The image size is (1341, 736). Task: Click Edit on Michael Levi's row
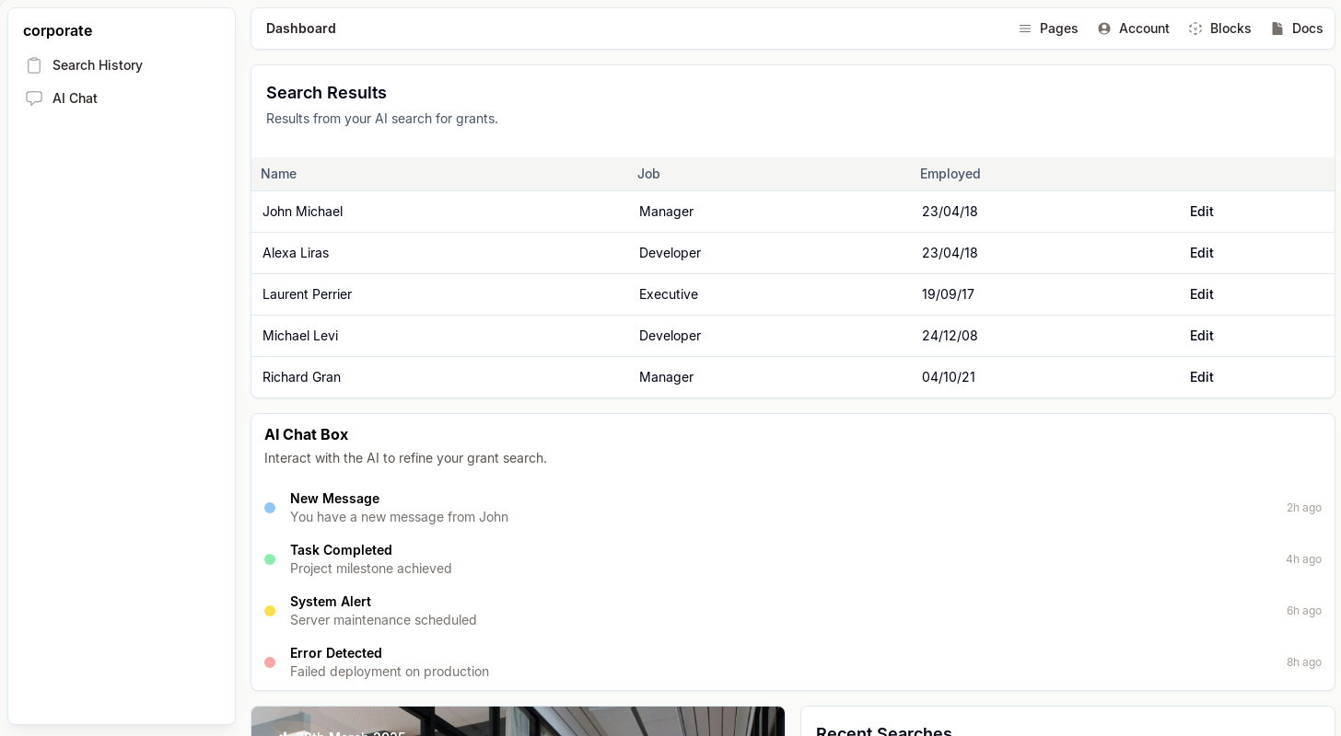(x=1201, y=336)
